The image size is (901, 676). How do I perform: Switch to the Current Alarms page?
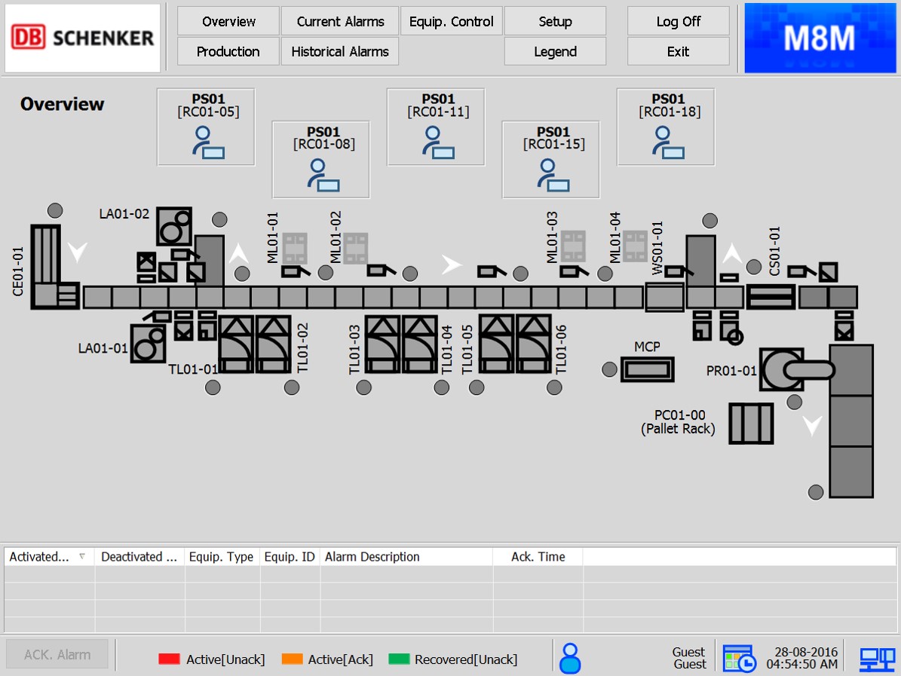click(x=340, y=21)
